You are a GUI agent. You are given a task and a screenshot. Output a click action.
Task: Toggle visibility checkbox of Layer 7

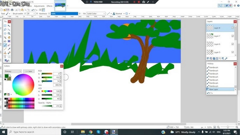click(x=233, y=36)
